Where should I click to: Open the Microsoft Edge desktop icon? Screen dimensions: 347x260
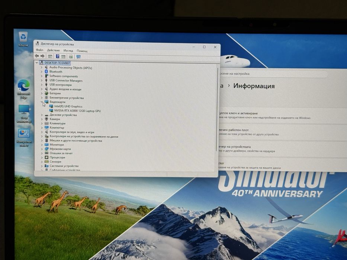(x=23, y=90)
